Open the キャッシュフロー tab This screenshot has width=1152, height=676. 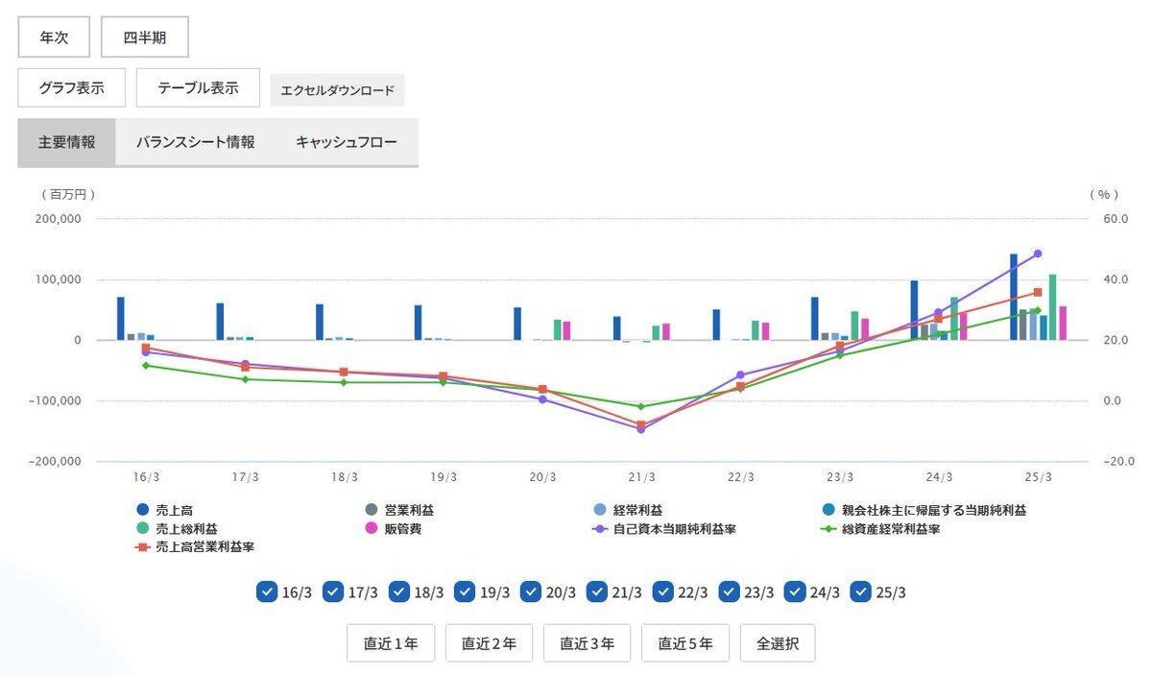click(347, 142)
